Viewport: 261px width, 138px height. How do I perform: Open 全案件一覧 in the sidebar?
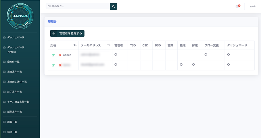click(x=13, y=62)
